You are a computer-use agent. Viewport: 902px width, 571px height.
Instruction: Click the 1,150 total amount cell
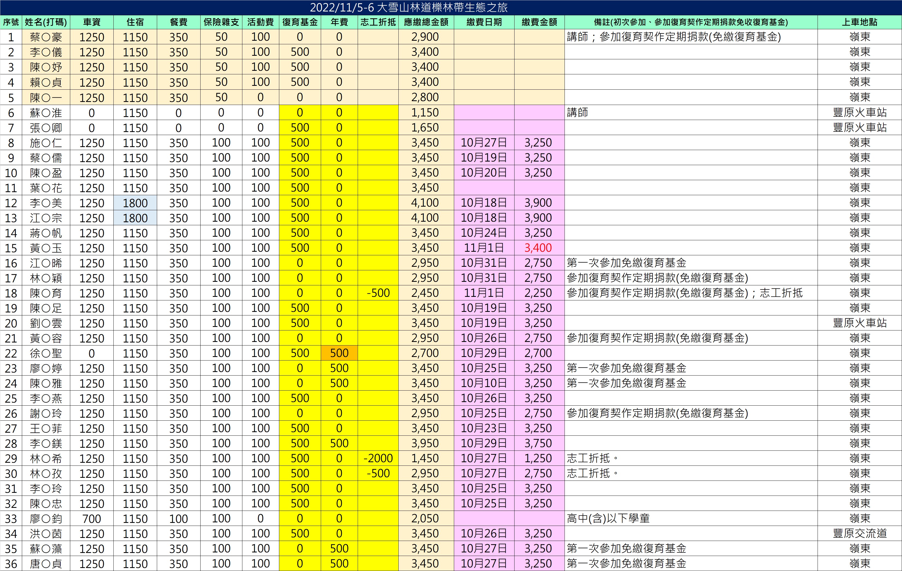tap(425, 112)
